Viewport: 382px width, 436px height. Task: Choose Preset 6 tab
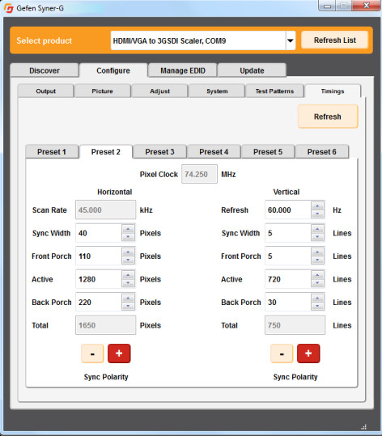coord(321,152)
